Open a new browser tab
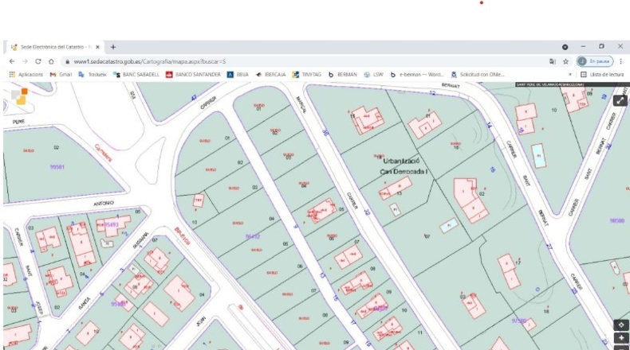Screen dimensions: 630x350 tap(113, 47)
